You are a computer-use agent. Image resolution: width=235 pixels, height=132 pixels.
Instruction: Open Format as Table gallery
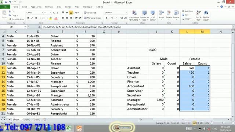(x=144, y=16)
